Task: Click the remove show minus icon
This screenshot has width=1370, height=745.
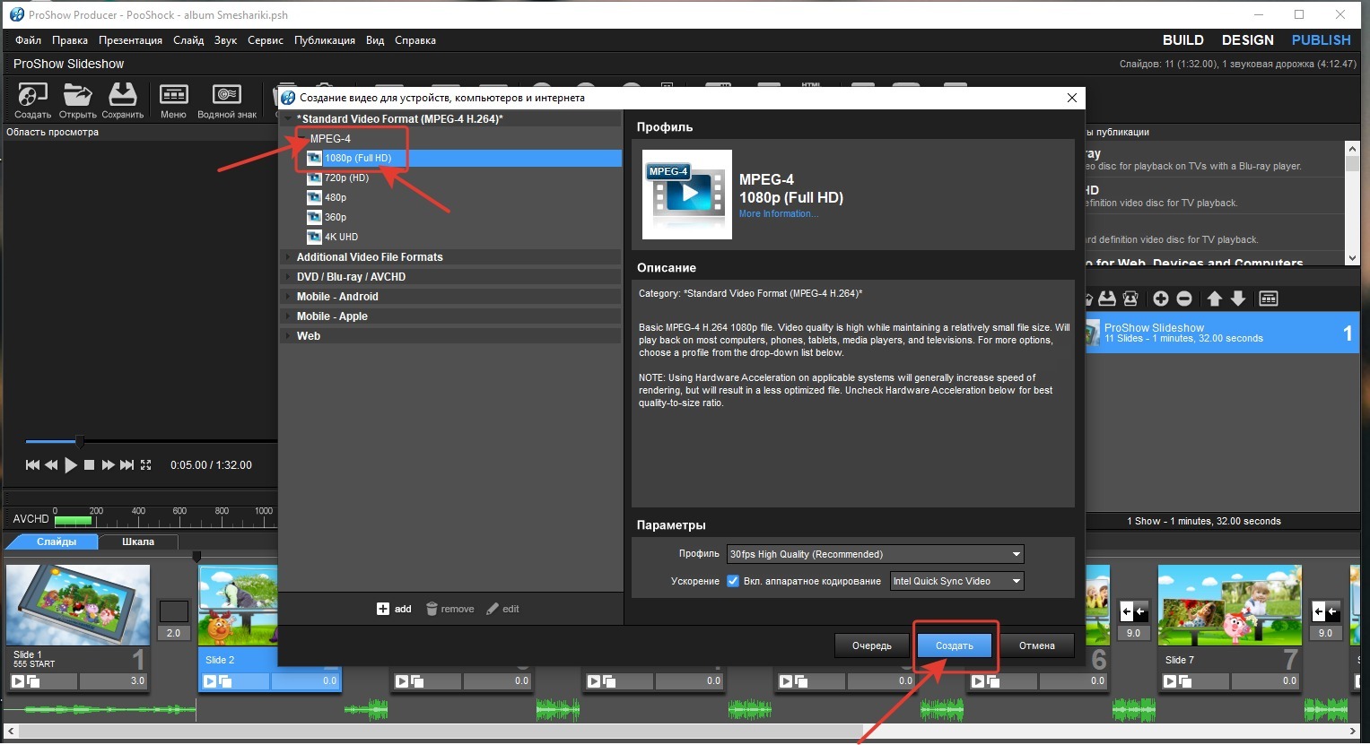Action: [x=1184, y=299]
